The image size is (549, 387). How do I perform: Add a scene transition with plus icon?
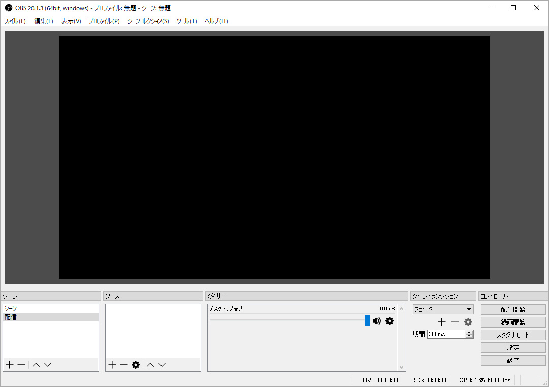[x=442, y=322]
